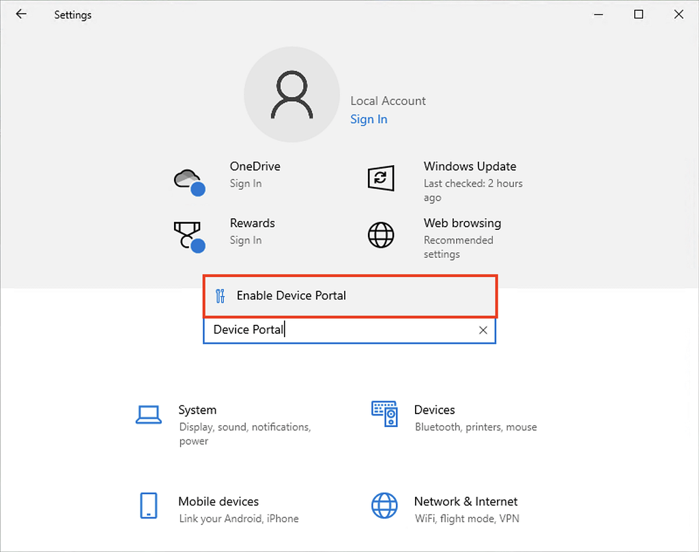Clear the search box with the X
The height and width of the screenshot is (552, 699).
point(483,330)
